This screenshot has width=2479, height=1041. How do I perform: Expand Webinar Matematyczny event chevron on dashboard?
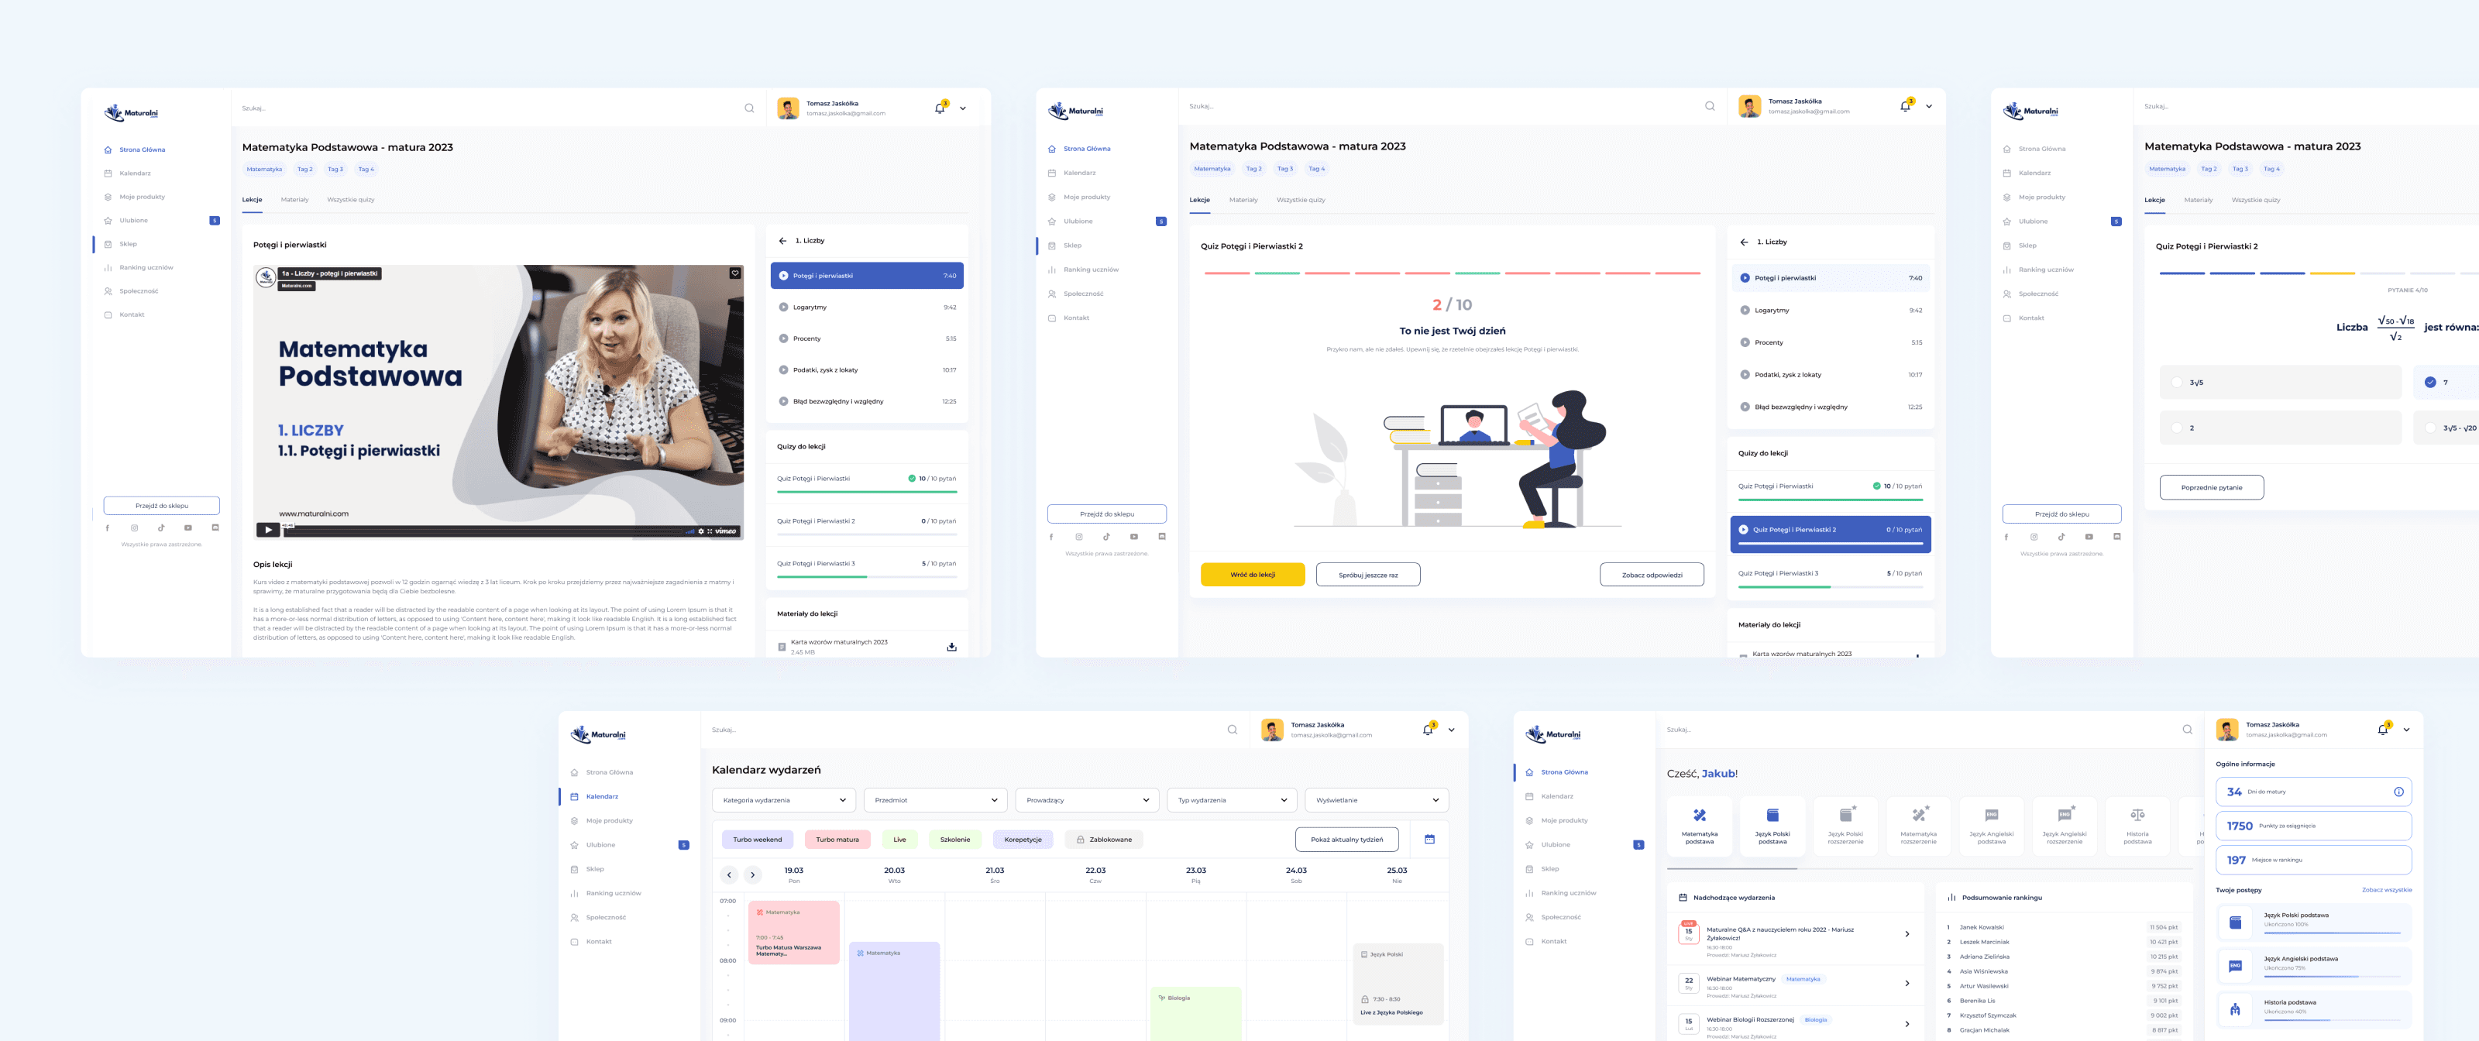[x=1907, y=982]
